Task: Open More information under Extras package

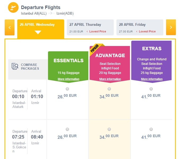Action: (152, 79)
